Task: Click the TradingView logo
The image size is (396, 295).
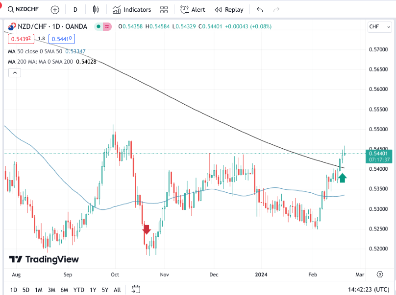Action: click(44, 259)
